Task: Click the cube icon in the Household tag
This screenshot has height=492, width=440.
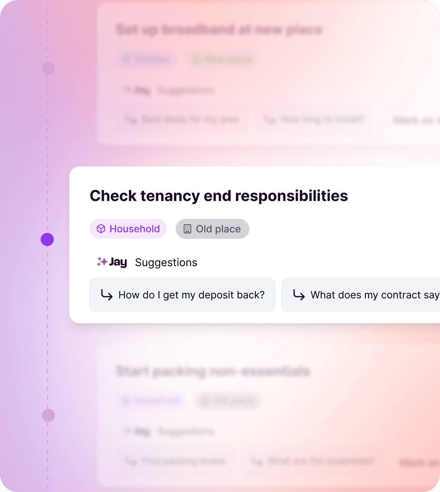Action: point(101,229)
